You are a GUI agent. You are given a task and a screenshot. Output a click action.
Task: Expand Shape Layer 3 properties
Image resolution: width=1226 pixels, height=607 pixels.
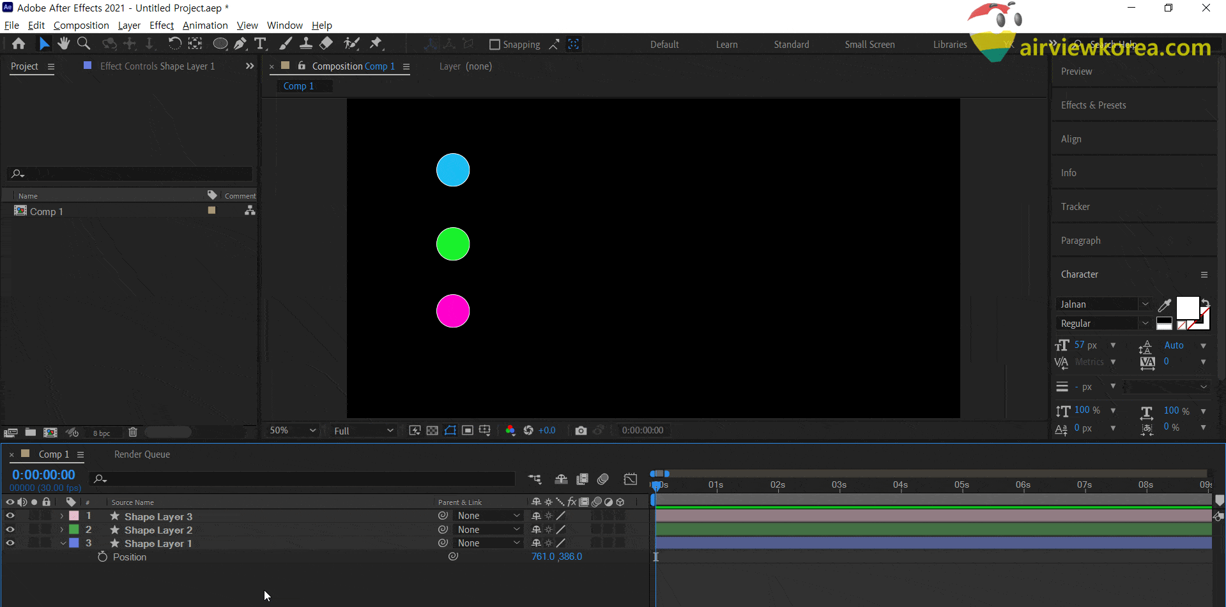(x=62, y=516)
